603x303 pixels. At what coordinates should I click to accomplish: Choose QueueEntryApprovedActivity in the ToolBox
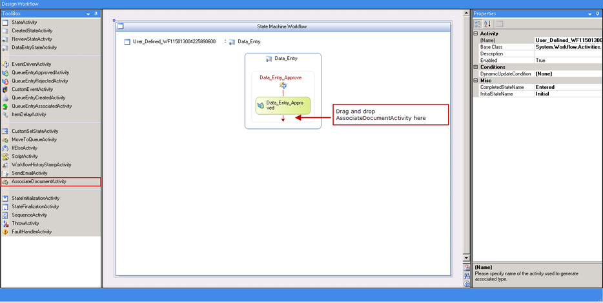point(40,73)
